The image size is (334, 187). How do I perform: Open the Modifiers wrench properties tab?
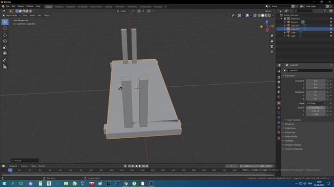click(x=279, y=108)
